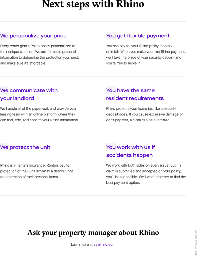This screenshot has height=256, width=197.
Task: Click paragraph starting 'We handle all of the paperwork'
Action: tap(40, 114)
